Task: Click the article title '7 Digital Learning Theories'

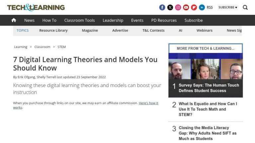Action: click(85, 64)
